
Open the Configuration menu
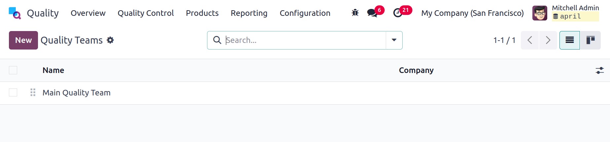(305, 13)
